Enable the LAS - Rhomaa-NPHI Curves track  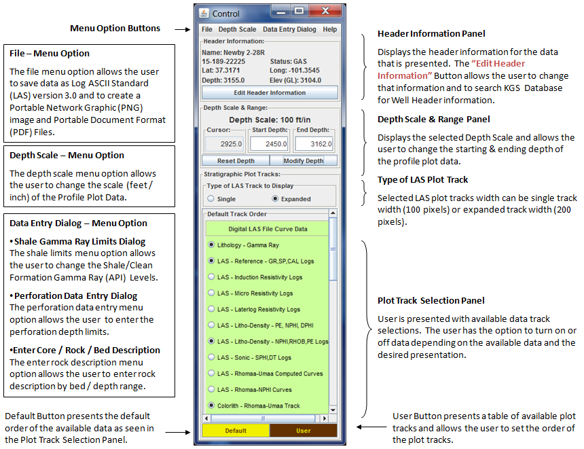pos(212,389)
